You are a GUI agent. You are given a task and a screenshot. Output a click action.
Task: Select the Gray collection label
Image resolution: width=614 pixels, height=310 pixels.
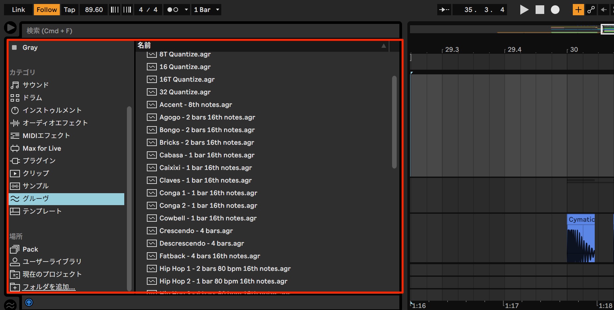tap(30, 47)
